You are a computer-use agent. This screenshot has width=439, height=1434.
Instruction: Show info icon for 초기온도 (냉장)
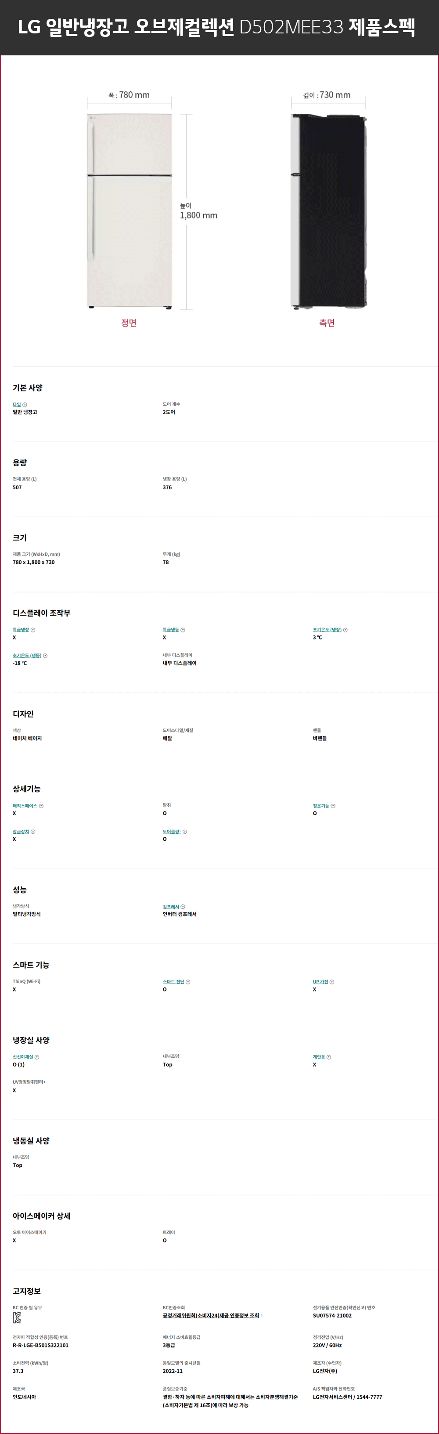tap(345, 630)
